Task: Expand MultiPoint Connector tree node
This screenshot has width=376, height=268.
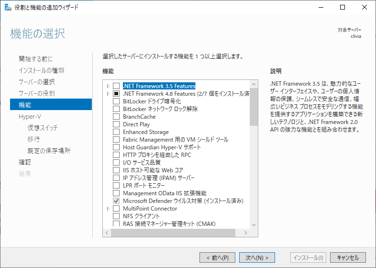Action: click(108, 209)
